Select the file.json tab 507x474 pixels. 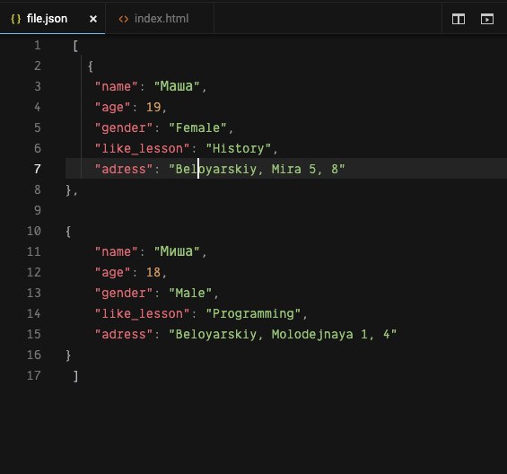(52, 19)
